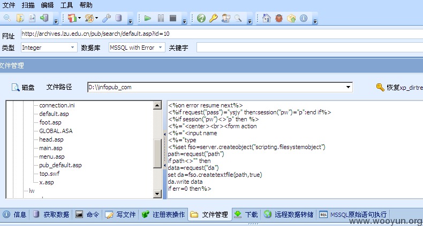The width and height of the screenshot is (423, 226).
Task: Click the box with up-arrow update icon
Action: point(291,18)
